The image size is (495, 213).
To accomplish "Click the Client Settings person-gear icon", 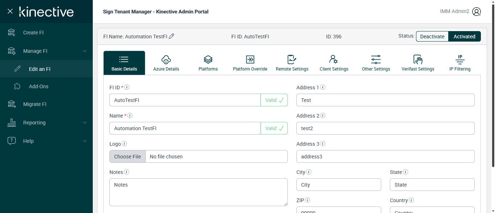I will (334, 60).
